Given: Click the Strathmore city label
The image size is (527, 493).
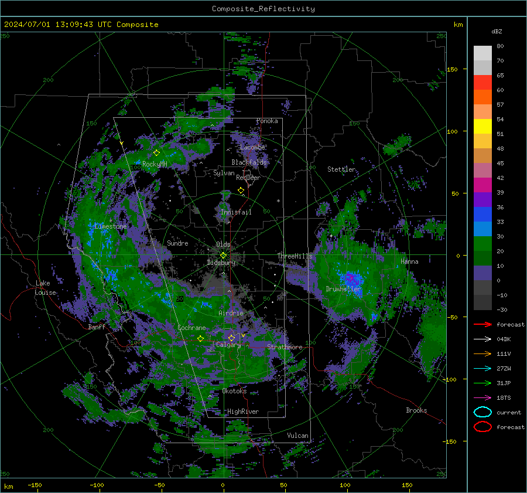Looking at the screenshot, I should [x=285, y=347].
